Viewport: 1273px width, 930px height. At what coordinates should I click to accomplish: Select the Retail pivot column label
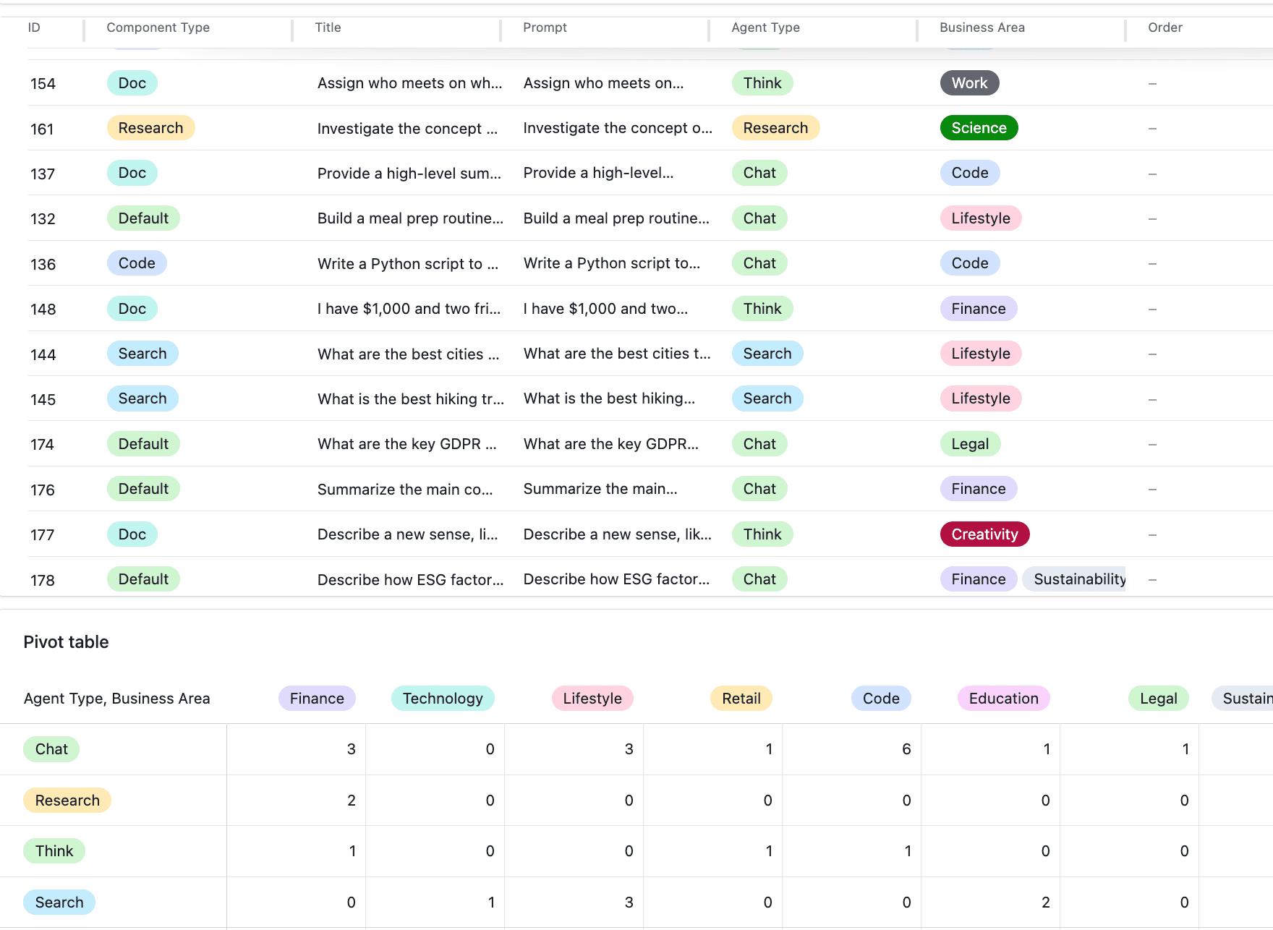pos(741,699)
